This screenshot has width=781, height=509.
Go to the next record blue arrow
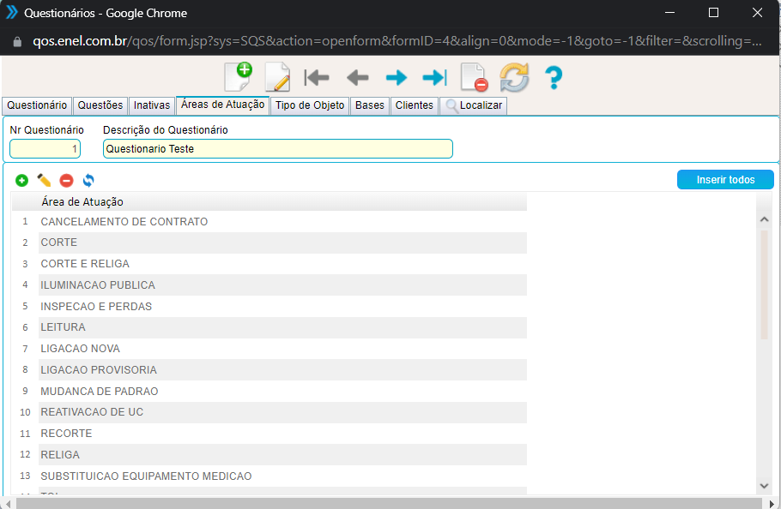pos(396,78)
